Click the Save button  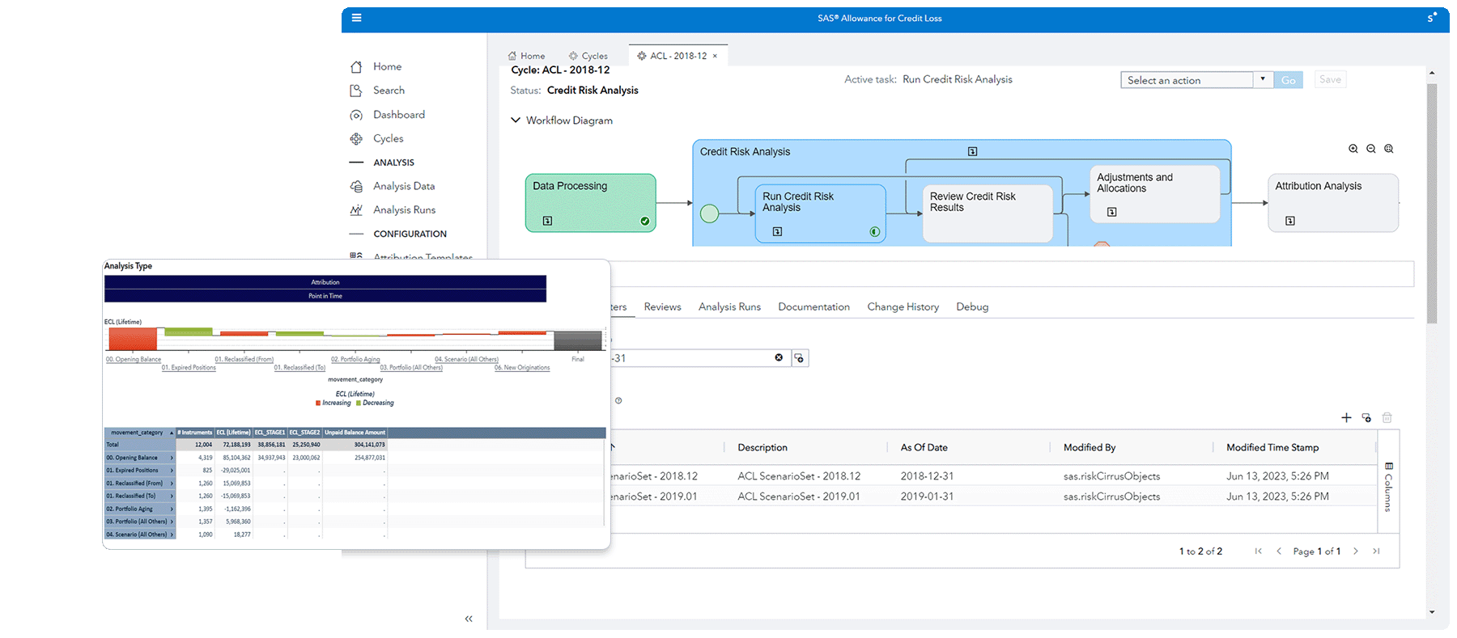pyautogui.click(x=1330, y=79)
